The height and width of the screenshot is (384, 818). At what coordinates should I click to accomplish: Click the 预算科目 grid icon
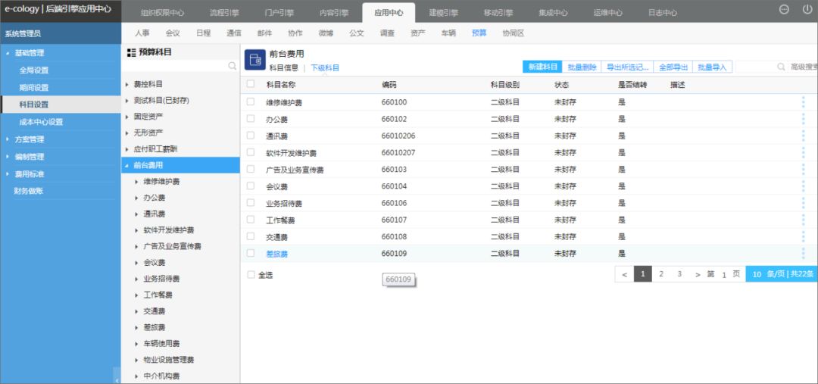click(x=132, y=52)
